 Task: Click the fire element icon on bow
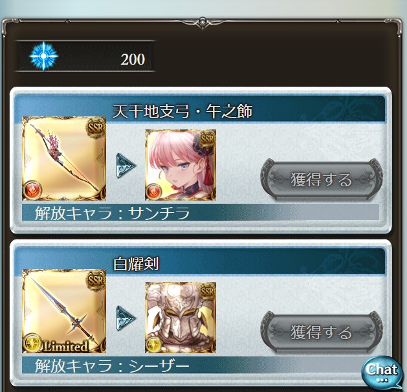tap(32, 190)
